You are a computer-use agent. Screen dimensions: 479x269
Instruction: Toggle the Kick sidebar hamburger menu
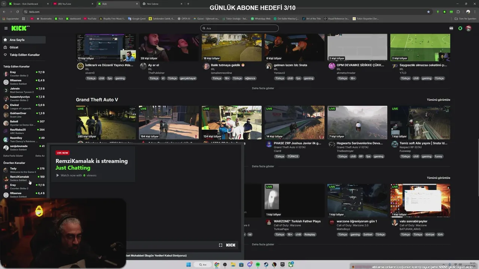pyautogui.click(x=6, y=28)
